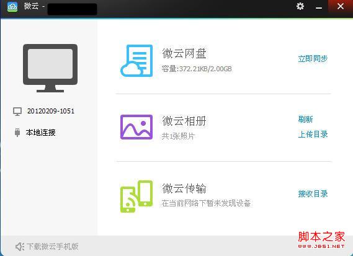Click the Weiyun cloud logo icon
Screen dimensions: 353x256
[12, 7]
